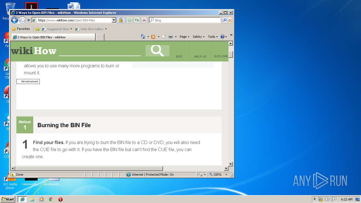Viewport: 361px width, 203px height.
Task: Click the wikiHow search input line
Action: [x=100, y=51]
